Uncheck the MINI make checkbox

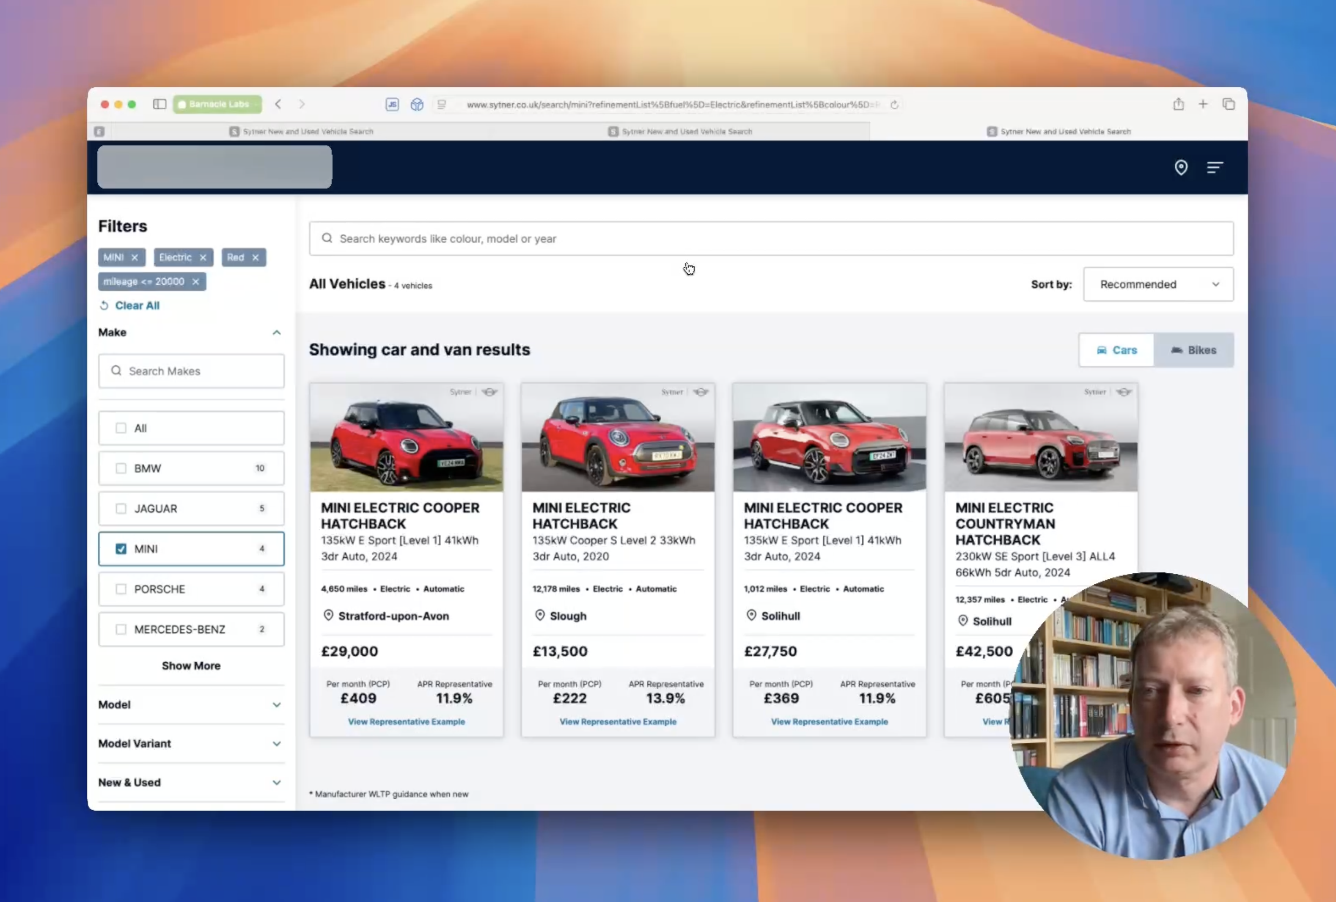tap(121, 549)
